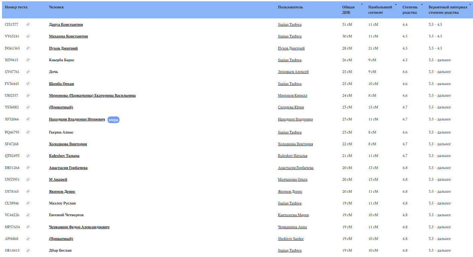Pin test UI02357 in the matches list

28,95
